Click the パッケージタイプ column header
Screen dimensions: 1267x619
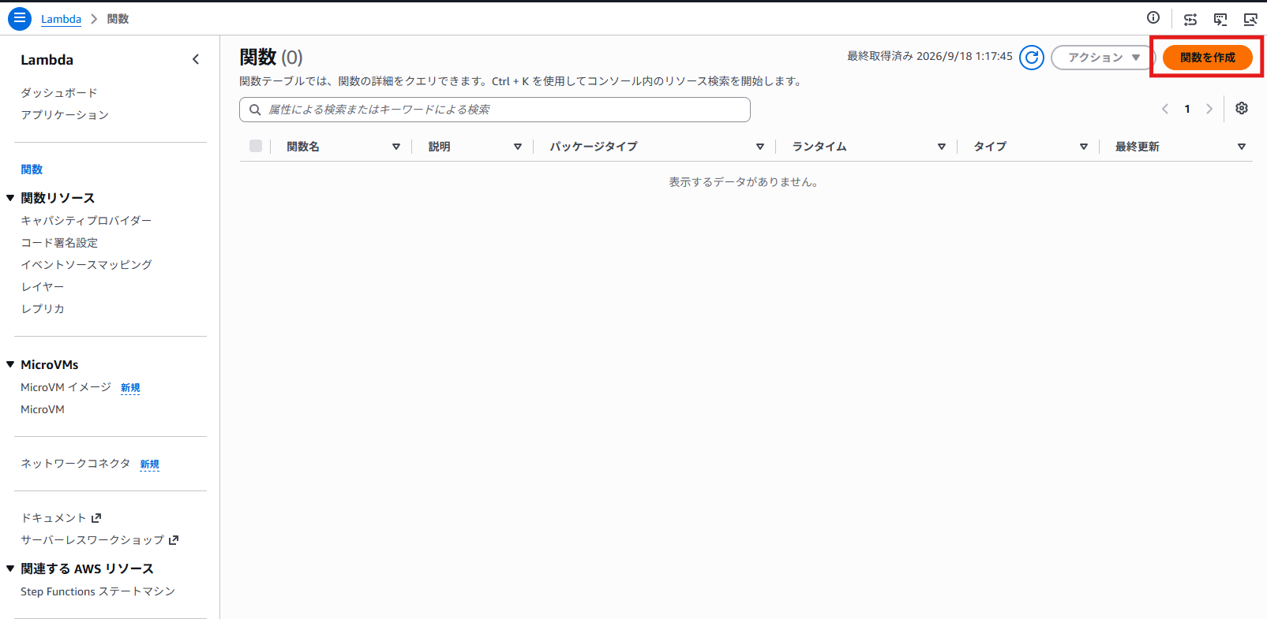point(594,147)
